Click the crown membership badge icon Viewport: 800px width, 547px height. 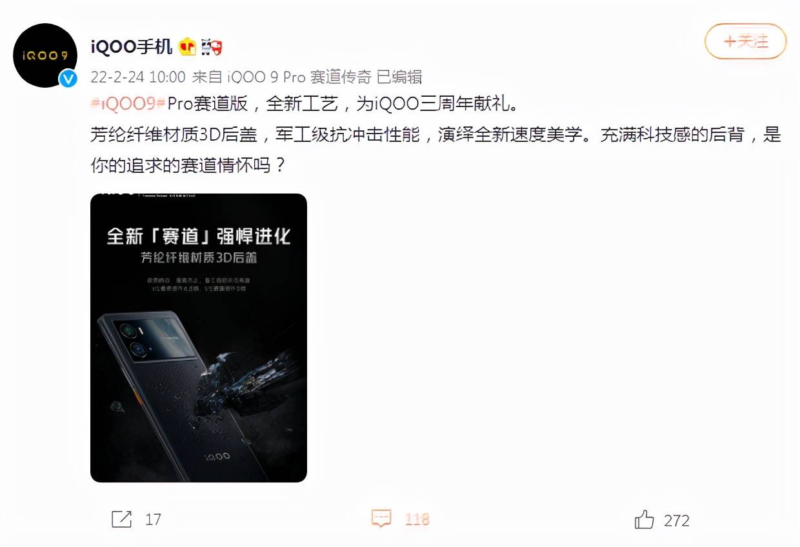pyautogui.click(x=188, y=46)
